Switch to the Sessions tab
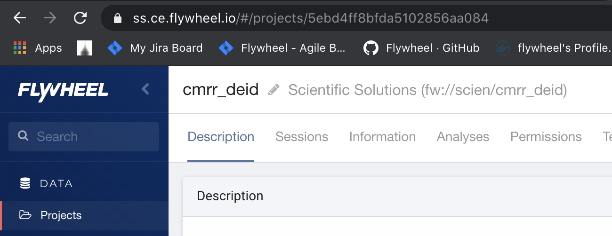 (301, 137)
